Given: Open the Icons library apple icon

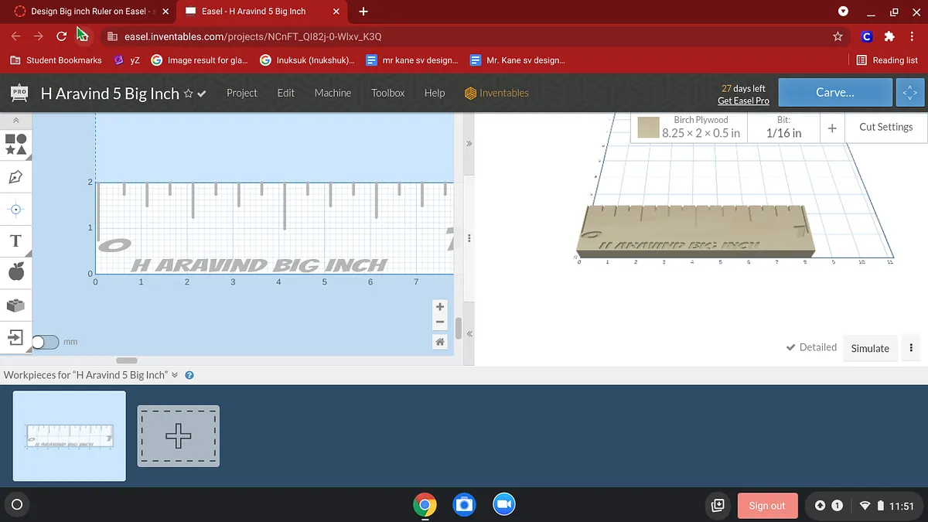Looking at the screenshot, I should (x=15, y=271).
